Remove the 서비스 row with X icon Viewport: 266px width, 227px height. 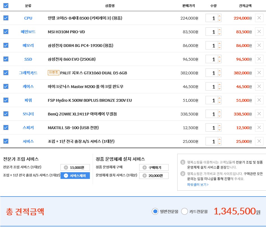259,141
